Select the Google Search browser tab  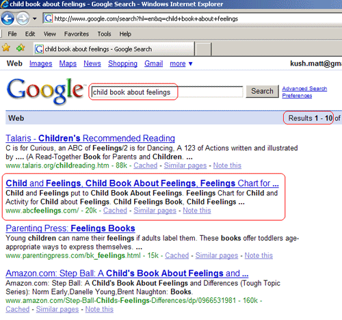pyautogui.click(x=114, y=49)
